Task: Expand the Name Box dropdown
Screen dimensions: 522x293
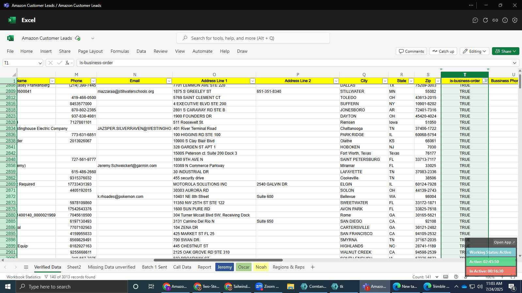Action: coord(40,63)
